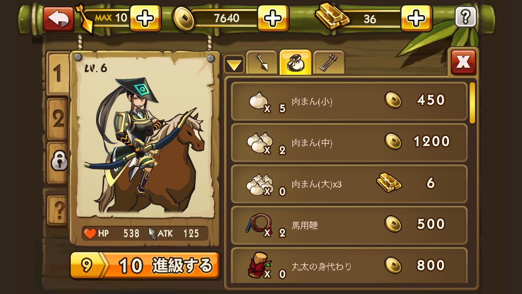
Task: Add coins using plus beside 7640
Action: (273, 18)
